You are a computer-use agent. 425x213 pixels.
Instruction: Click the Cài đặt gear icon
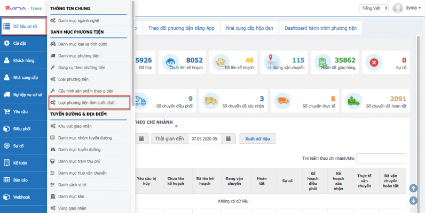click(6, 44)
